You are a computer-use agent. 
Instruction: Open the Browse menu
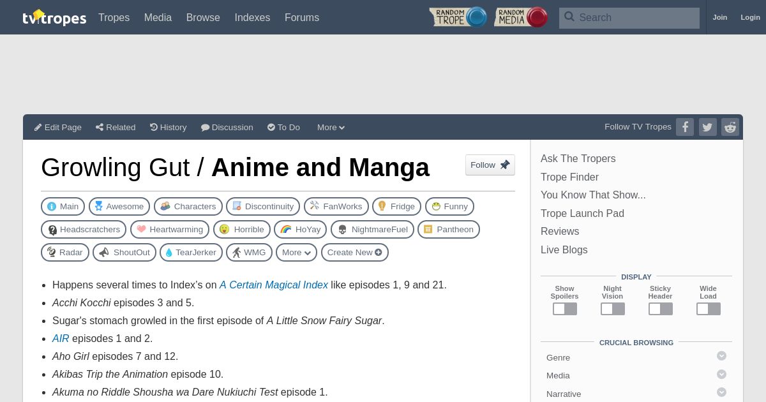tap(203, 17)
